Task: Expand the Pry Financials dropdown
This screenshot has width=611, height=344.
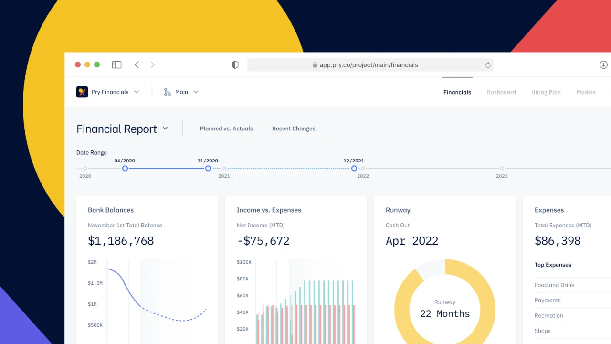Action: [x=137, y=92]
